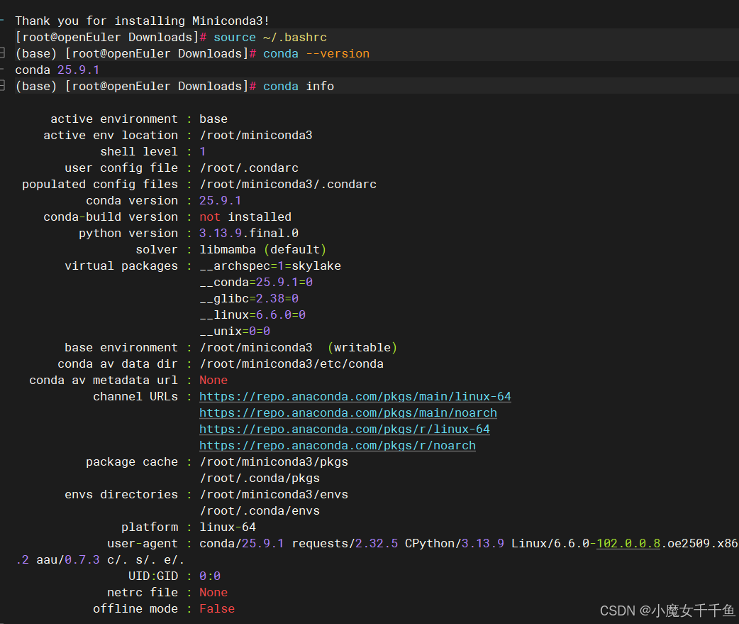Click the '/root/miniconda3/.condarc' path

(288, 185)
